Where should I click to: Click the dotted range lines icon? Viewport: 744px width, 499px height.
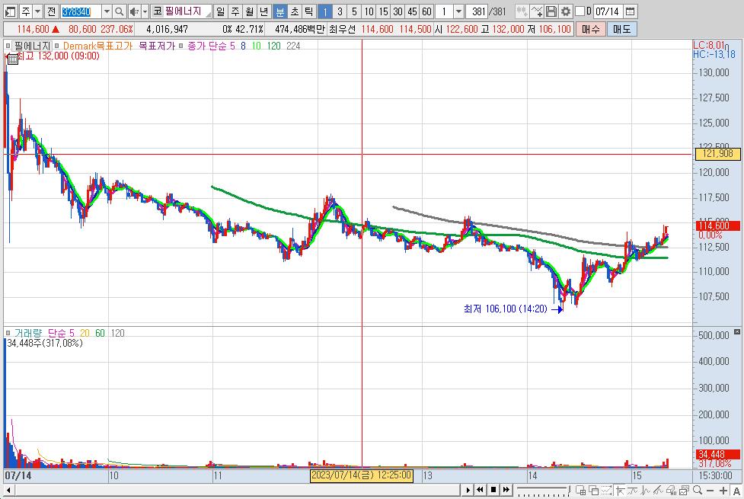coord(607,490)
